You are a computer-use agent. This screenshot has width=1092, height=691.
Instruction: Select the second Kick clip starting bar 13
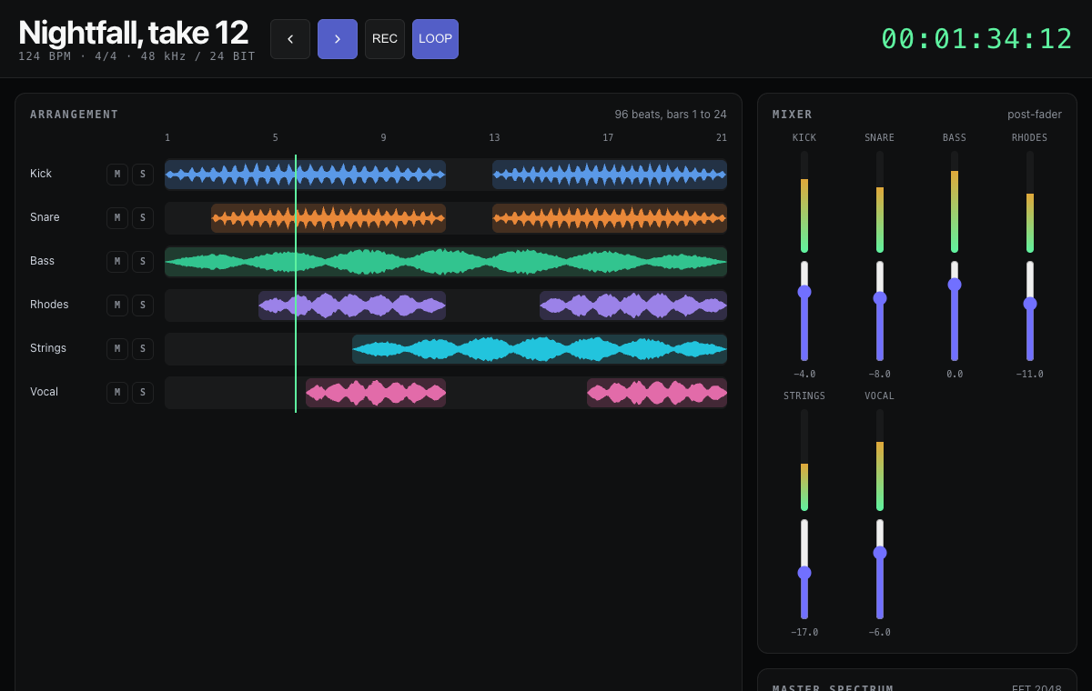click(610, 175)
